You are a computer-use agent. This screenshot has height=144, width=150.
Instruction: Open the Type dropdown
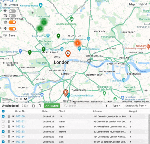(116, 106)
